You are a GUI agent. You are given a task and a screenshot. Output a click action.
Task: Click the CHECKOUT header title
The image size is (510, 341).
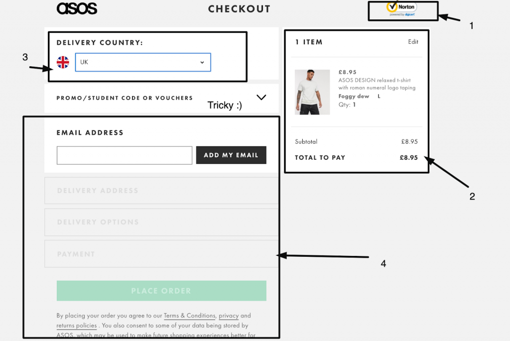[x=240, y=8]
